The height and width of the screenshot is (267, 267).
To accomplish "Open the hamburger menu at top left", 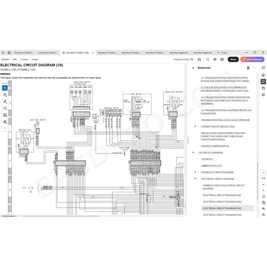I will click(x=3, y=53).
